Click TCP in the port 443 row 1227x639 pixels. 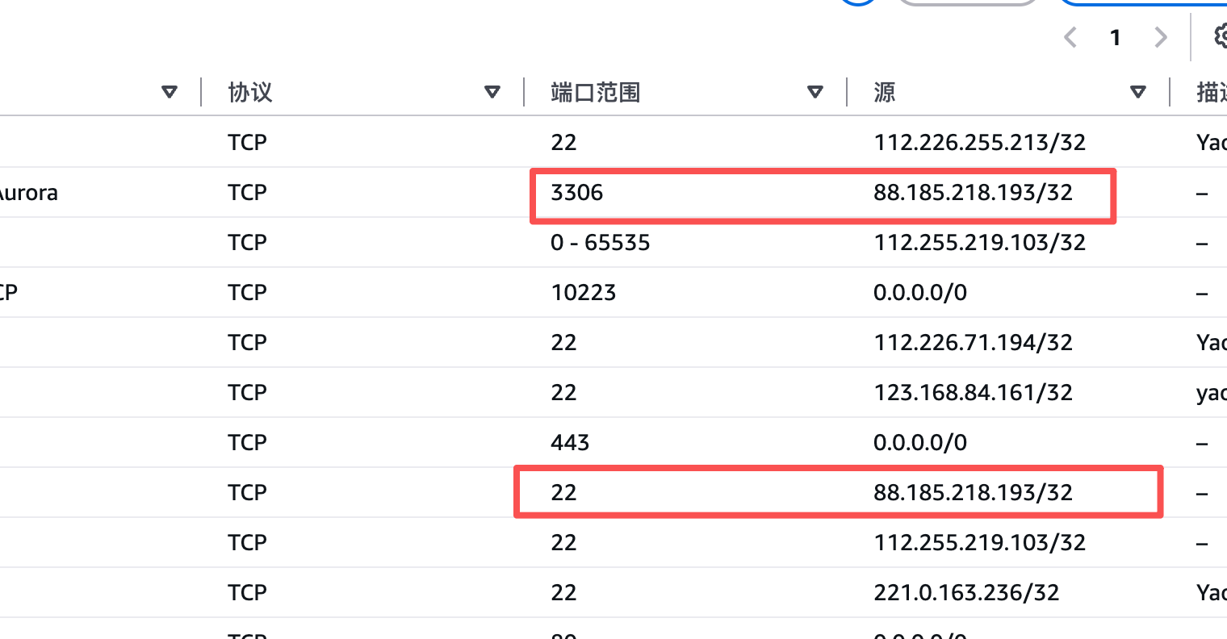coord(247,442)
